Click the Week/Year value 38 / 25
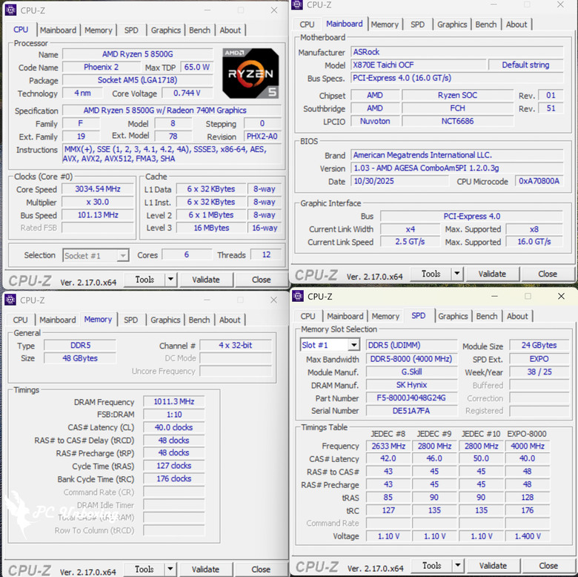Viewport: 578px width, 577px height. point(539,372)
